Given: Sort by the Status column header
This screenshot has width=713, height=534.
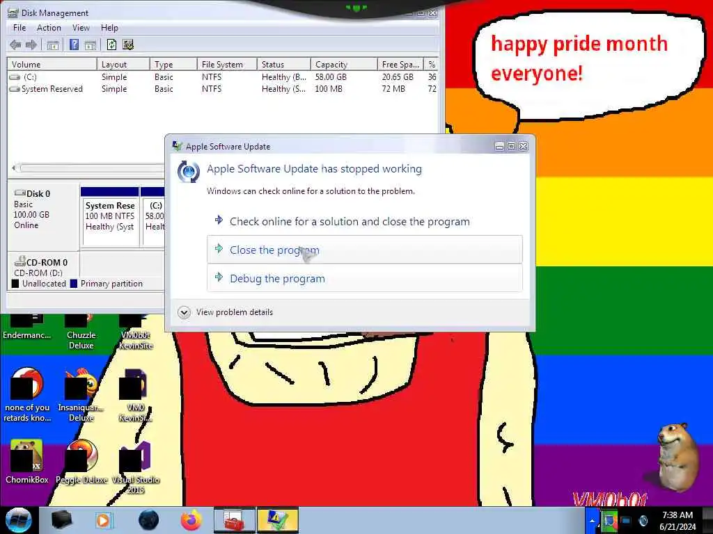Looking at the screenshot, I should click(284, 65).
